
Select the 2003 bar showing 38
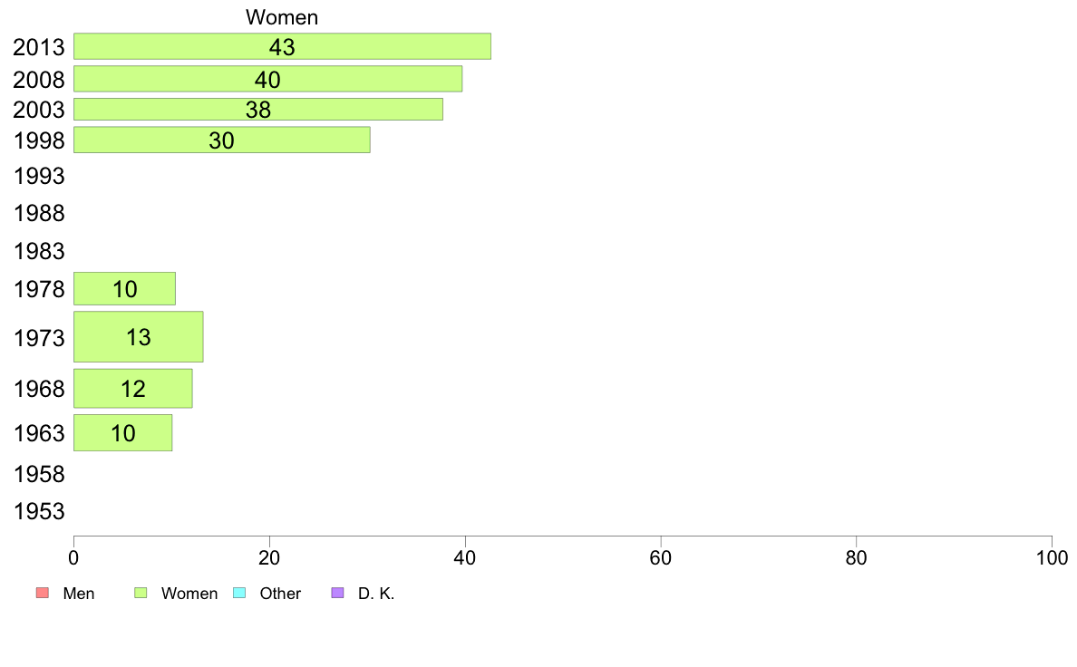258,110
